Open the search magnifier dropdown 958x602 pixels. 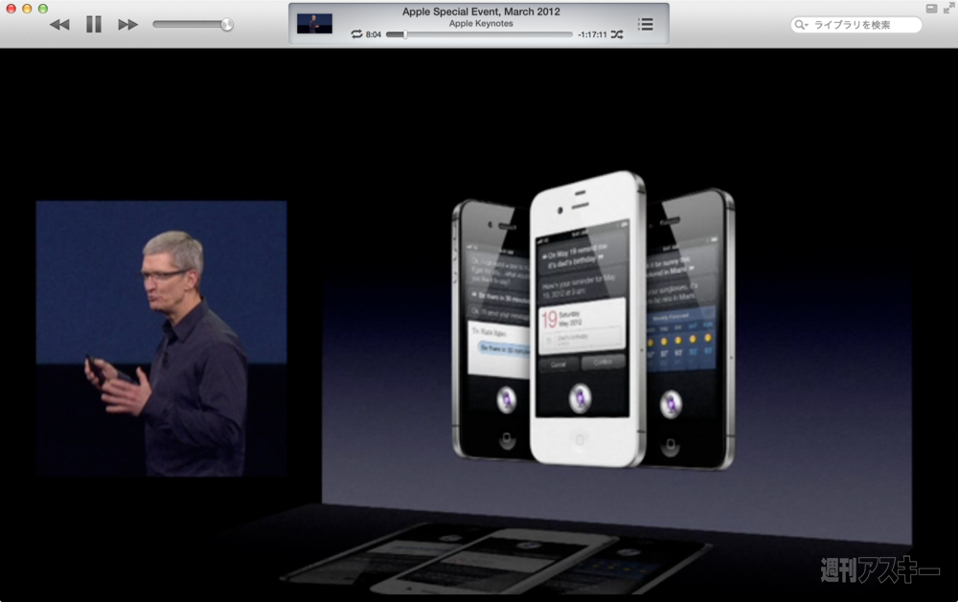801,25
